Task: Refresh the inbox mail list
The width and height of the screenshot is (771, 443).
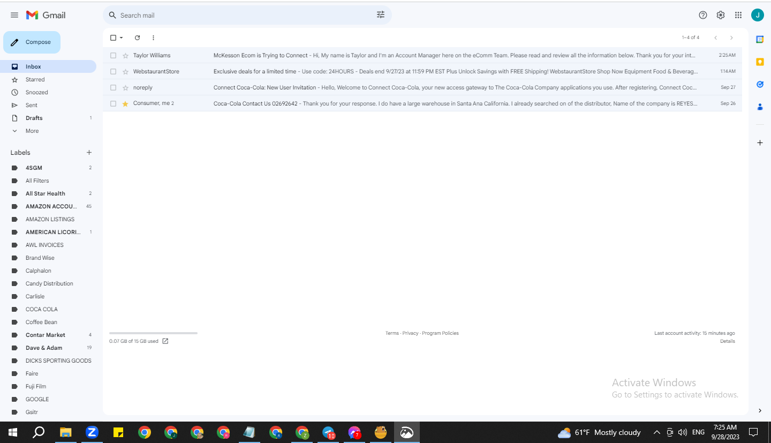Action: pyautogui.click(x=137, y=37)
